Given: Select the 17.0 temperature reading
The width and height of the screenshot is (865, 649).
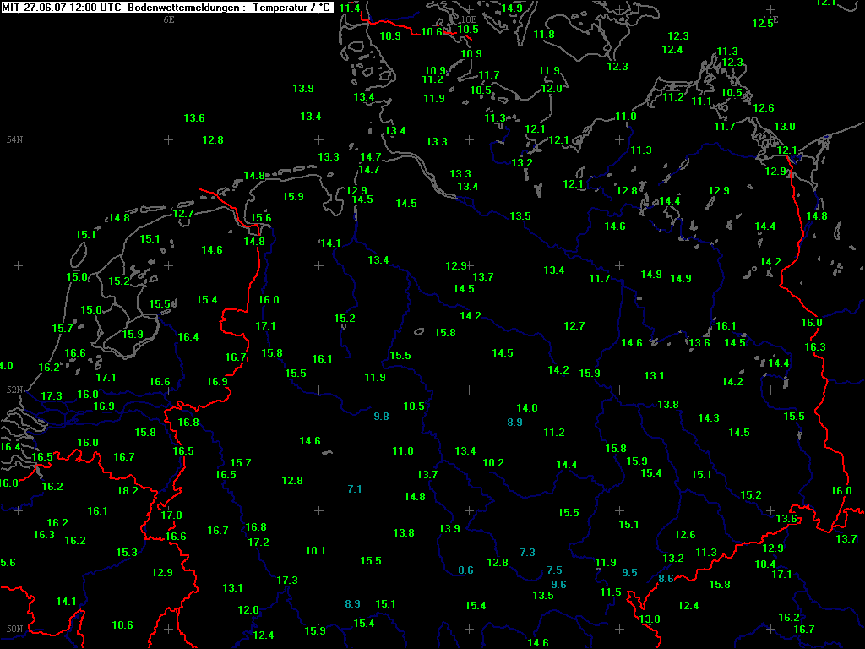Looking at the screenshot, I should (x=171, y=515).
